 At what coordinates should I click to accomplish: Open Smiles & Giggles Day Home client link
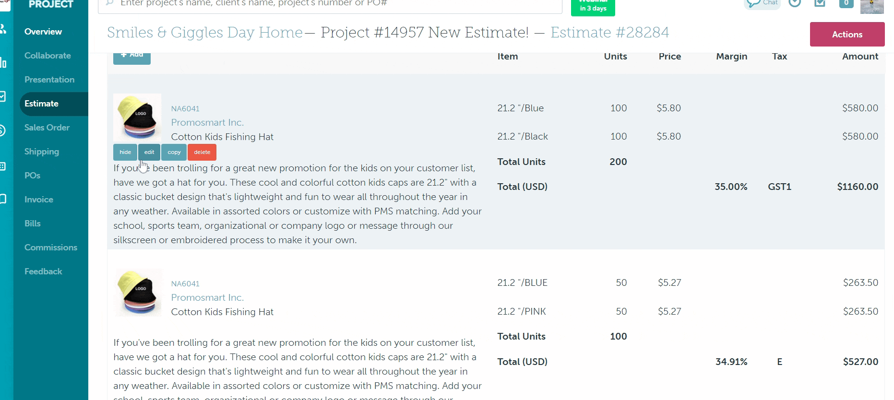tap(205, 33)
